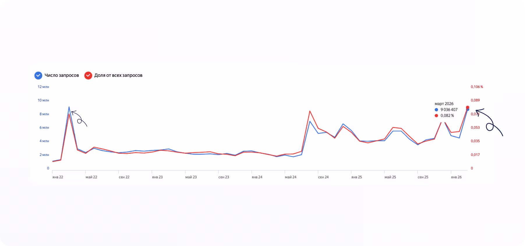Image resolution: width=525 pixels, height=246 pixels.
Task: Click the янв 26 axis label
Action: click(456, 177)
